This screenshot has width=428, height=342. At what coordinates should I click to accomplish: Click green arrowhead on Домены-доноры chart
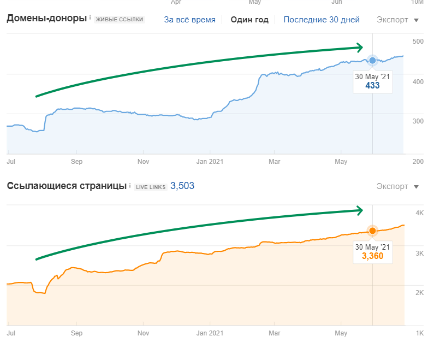coord(359,48)
